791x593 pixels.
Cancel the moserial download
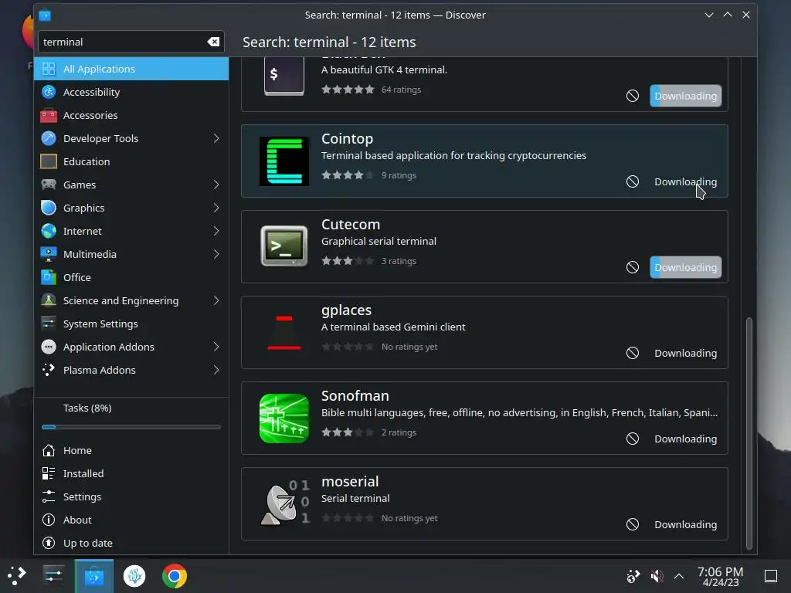click(633, 524)
